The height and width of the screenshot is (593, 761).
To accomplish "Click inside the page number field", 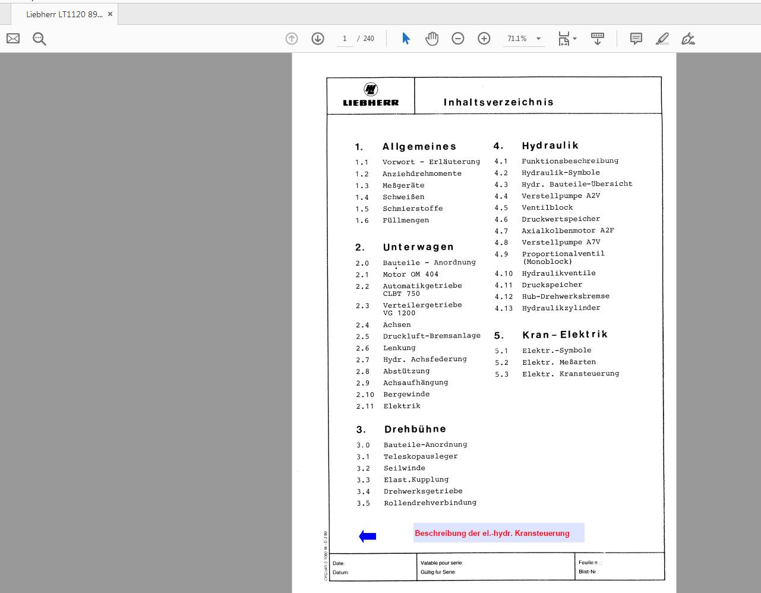I will coord(345,38).
